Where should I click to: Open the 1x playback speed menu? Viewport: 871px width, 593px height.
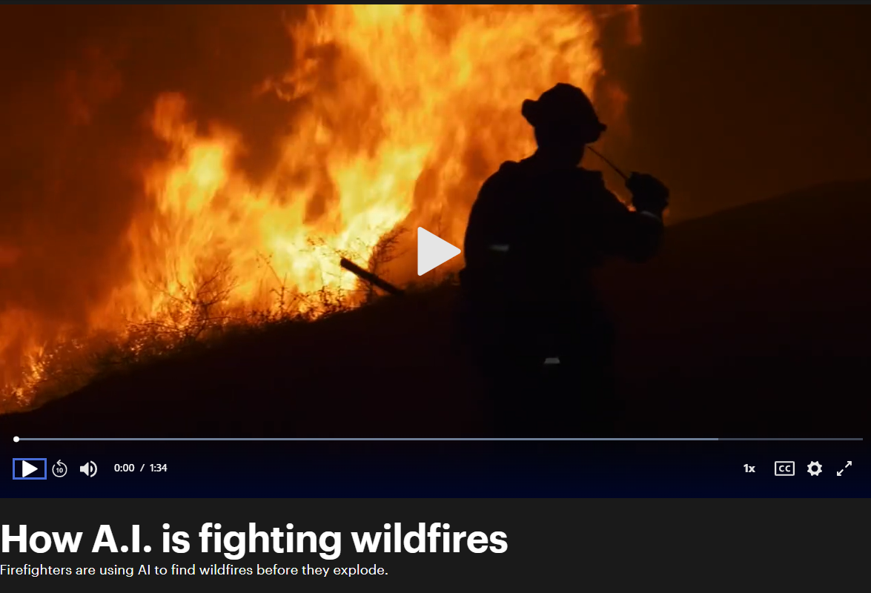coord(749,468)
